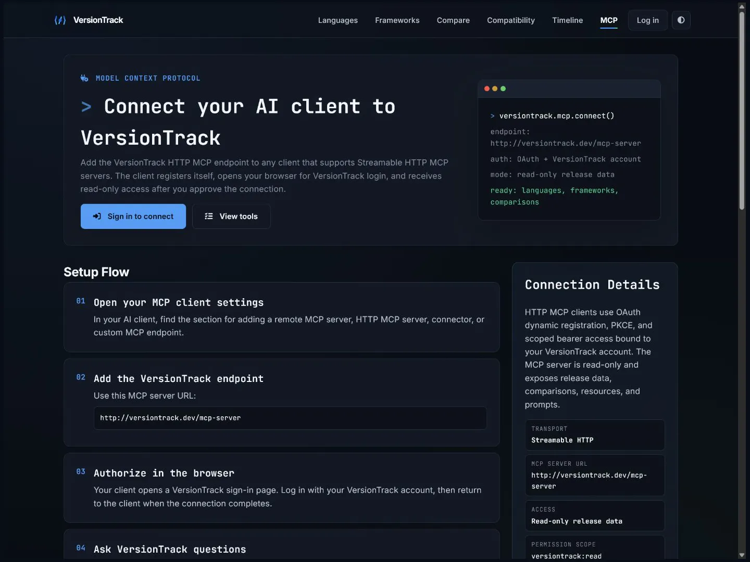Click the step number '03' label
This screenshot has height=562, width=750.
tap(81, 471)
